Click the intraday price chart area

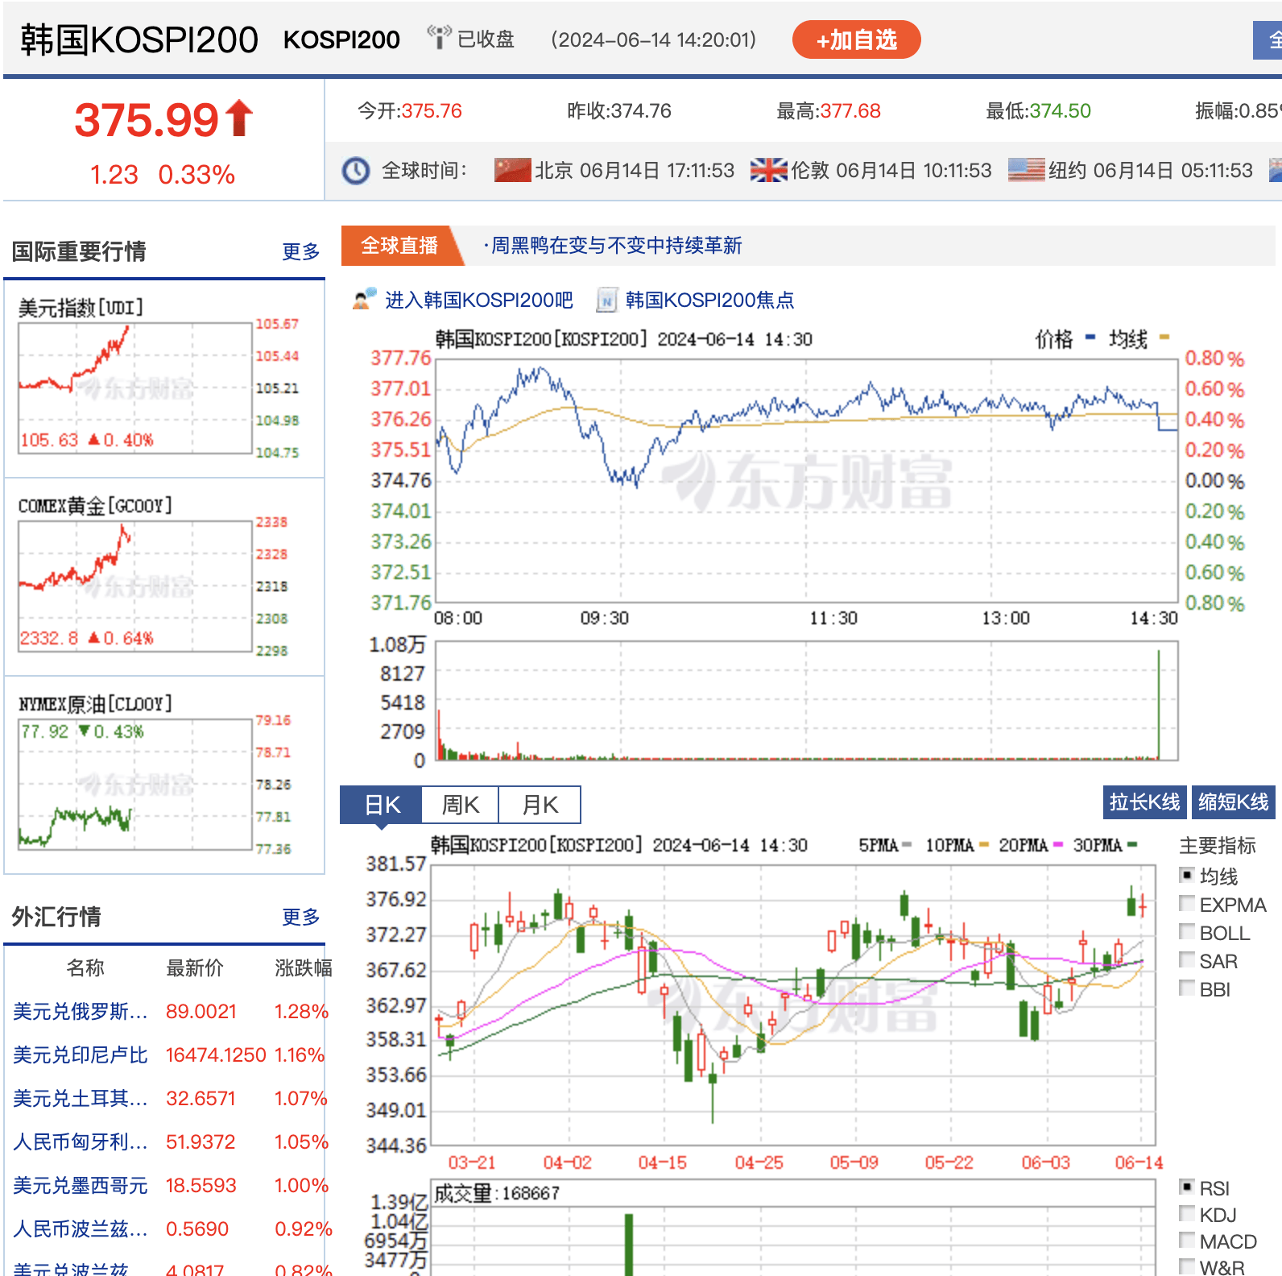tap(806, 481)
